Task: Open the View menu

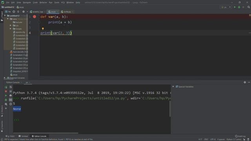Action: click(x=19, y=2)
